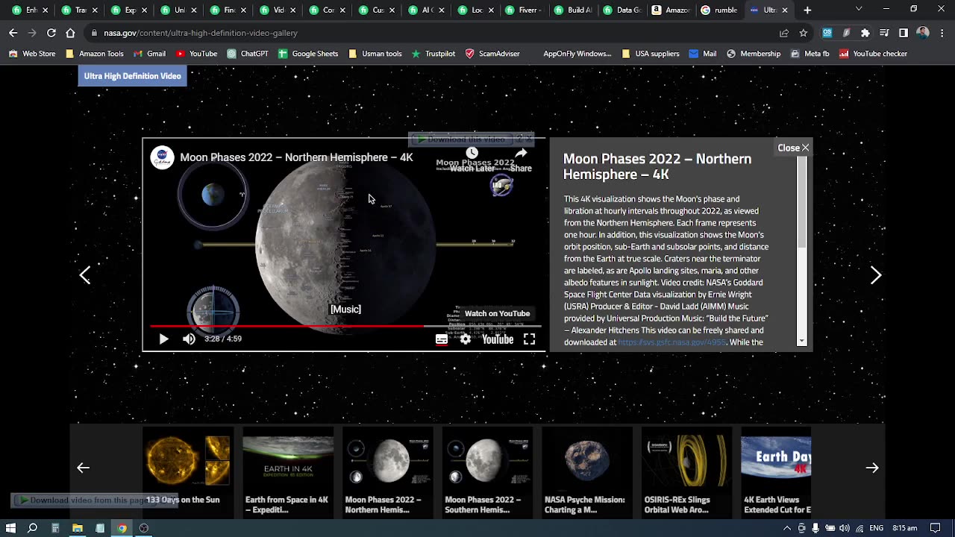Open OSIRIS-REx Slings Orbital Web thumbnail
The width and height of the screenshot is (955, 537).
pyautogui.click(x=686, y=471)
